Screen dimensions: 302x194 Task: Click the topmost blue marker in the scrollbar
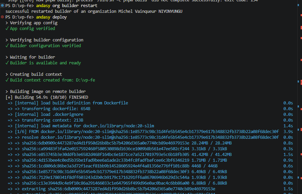[299, 6]
